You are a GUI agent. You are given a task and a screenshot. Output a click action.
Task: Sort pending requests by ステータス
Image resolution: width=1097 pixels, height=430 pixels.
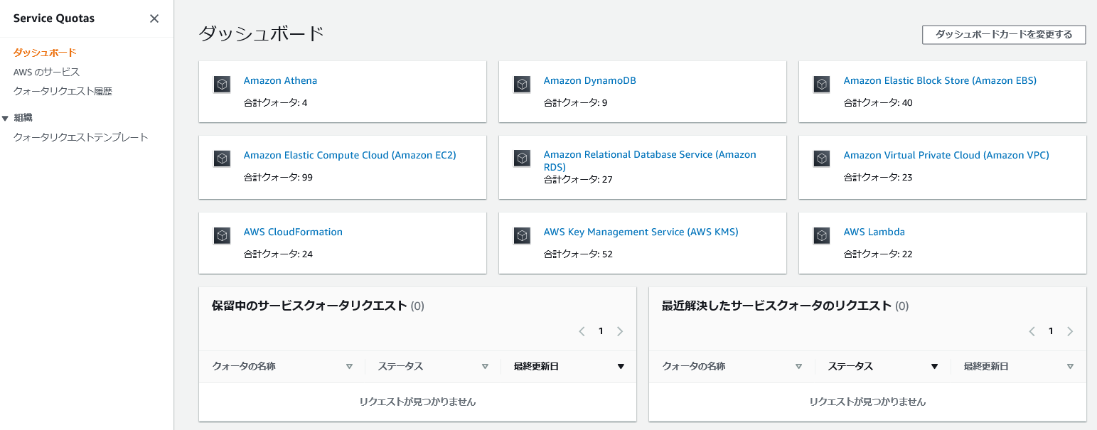(x=485, y=367)
